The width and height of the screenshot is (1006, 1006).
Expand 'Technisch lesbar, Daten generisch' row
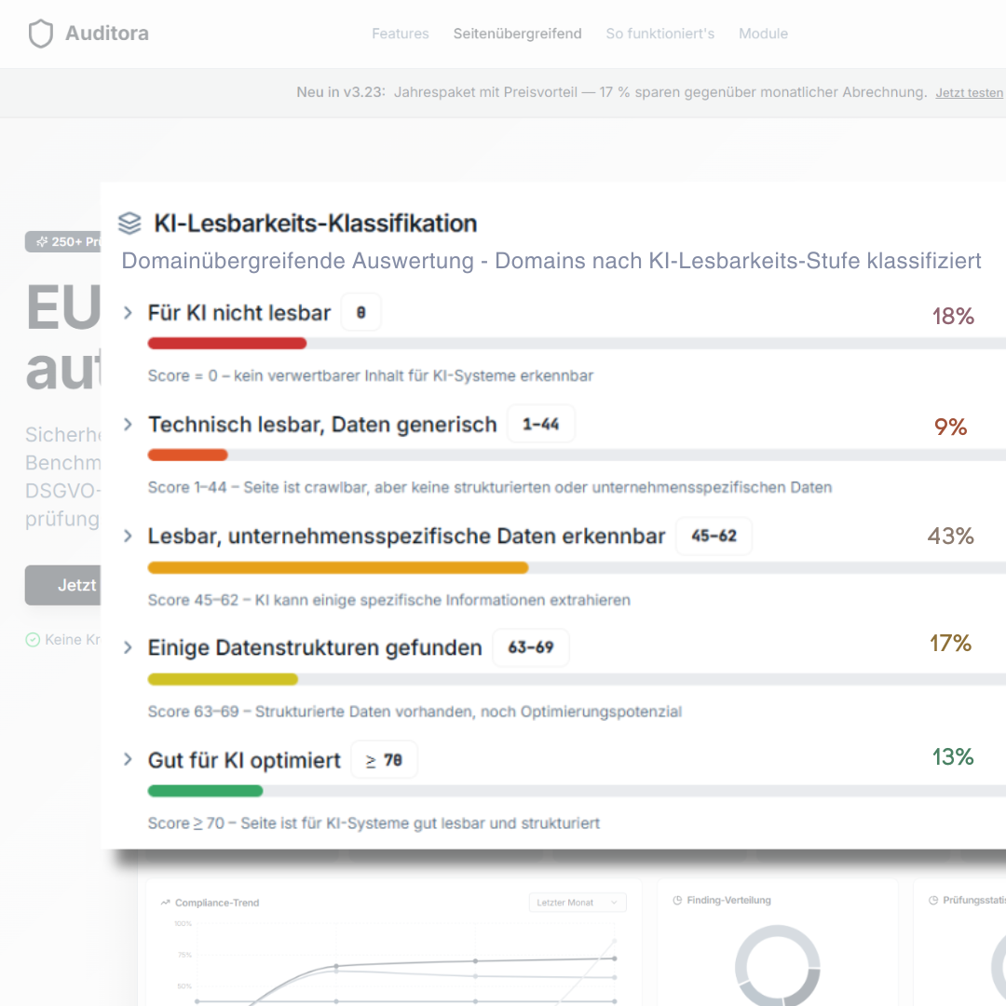pos(128,424)
